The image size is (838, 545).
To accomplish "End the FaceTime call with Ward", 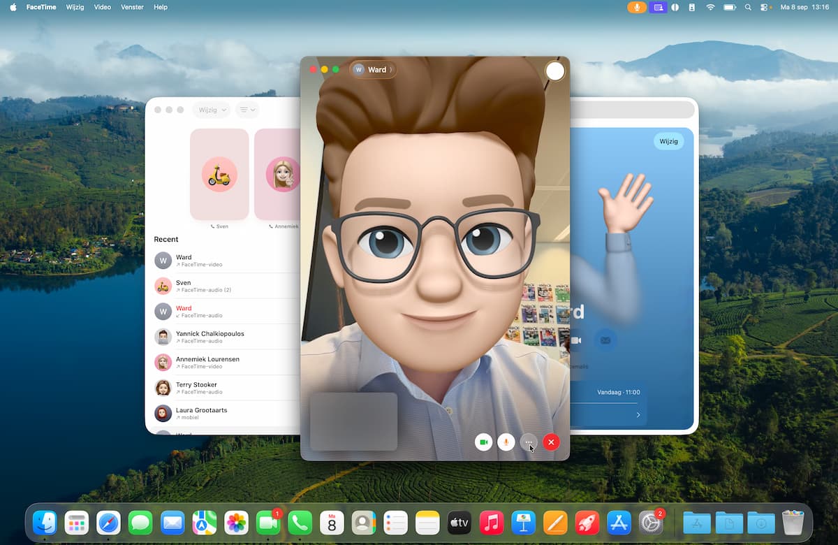I will [x=551, y=442].
